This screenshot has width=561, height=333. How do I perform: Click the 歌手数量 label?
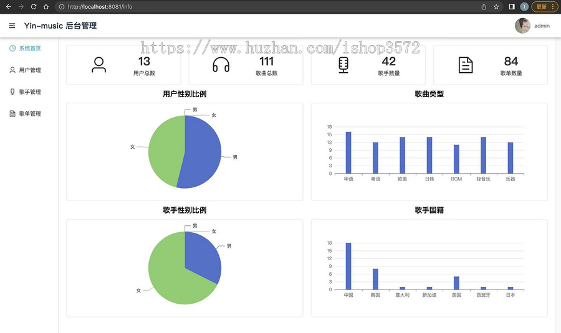point(388,73)
